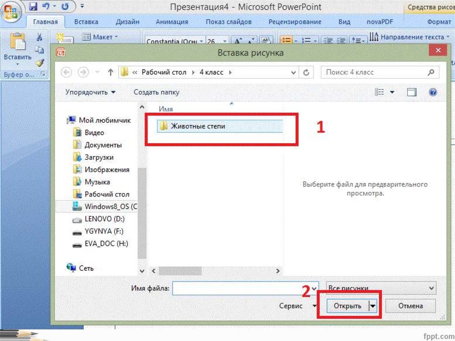The image size is (455, 341).
Task: Click the Отмена button
Action: click(x=410, y=306)
